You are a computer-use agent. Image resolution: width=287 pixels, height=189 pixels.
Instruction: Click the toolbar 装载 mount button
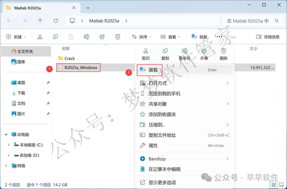[199, 37]
